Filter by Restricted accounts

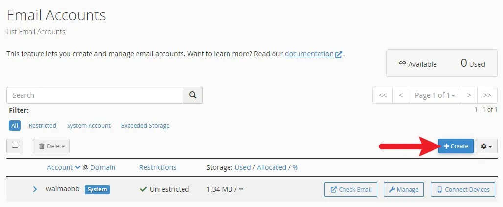pyautogui.click(x=43, y=125)
